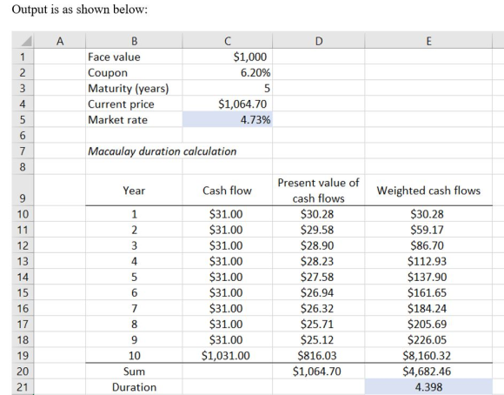Viewport: 504px width, 395px height.
Task: Click the Market rate 4.73% cell
Action: [x=228, y=119]
